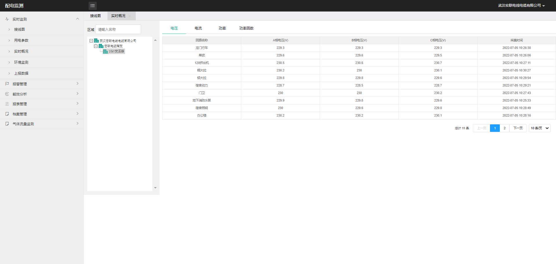Select the 宏联电缆箱变 tree node label
Viewport: 556px width, 264px height.
[113, 46]
